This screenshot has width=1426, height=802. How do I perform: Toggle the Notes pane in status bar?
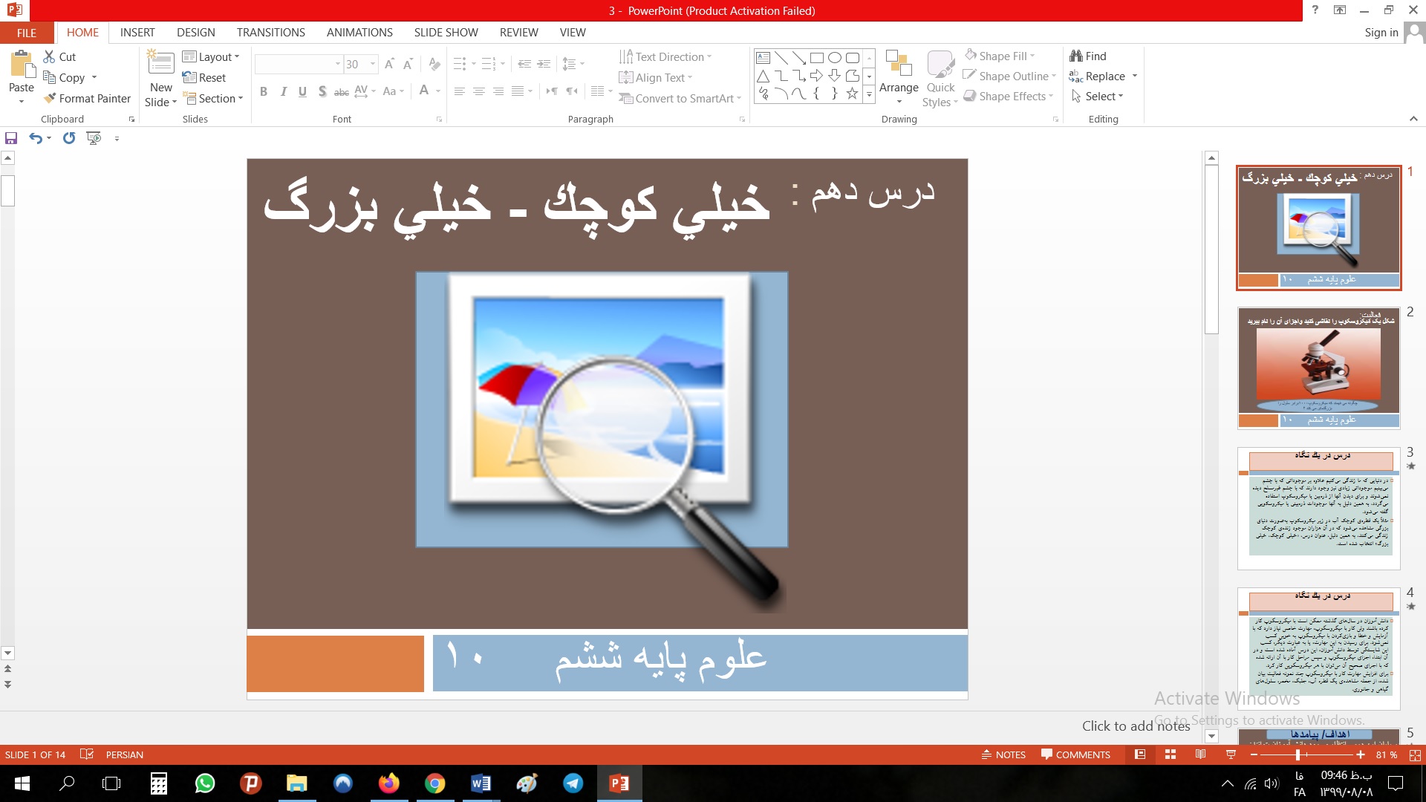[x=1003, y=754]
